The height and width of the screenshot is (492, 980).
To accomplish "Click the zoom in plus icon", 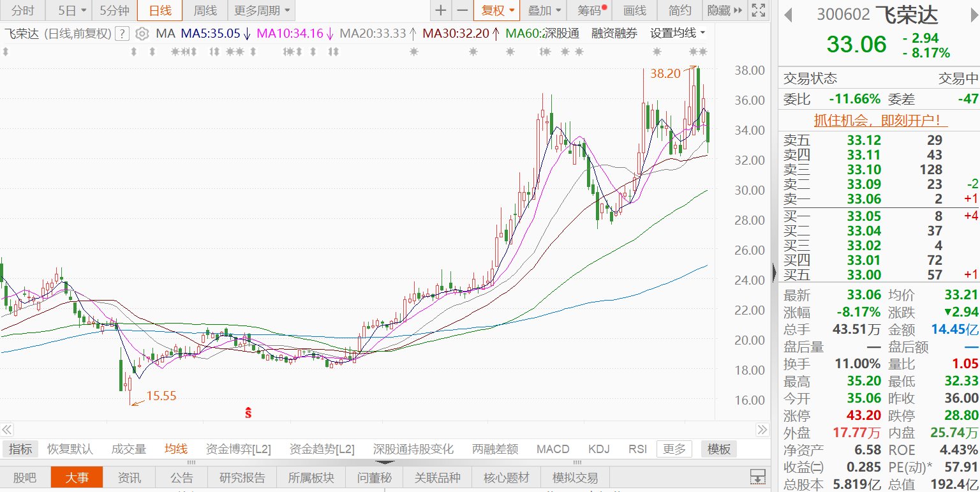I will [x=440, y=10].
